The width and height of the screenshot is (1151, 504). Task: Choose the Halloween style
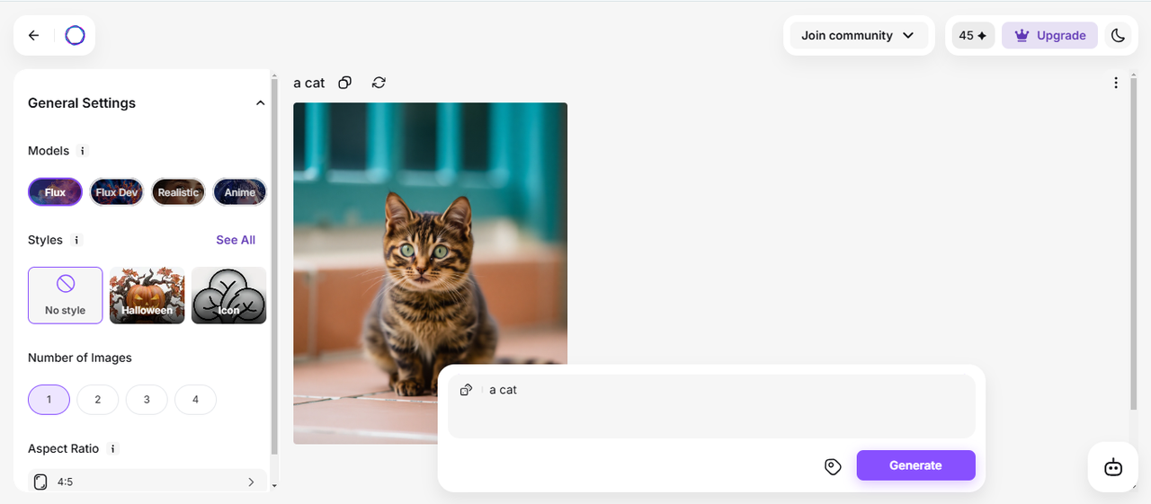[x=147, y=295]
